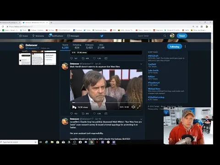Screen dimensions: 220x165
Task: Open the YouTube bookmark in bookmarks bar
Action: click(x=50, y=30)
